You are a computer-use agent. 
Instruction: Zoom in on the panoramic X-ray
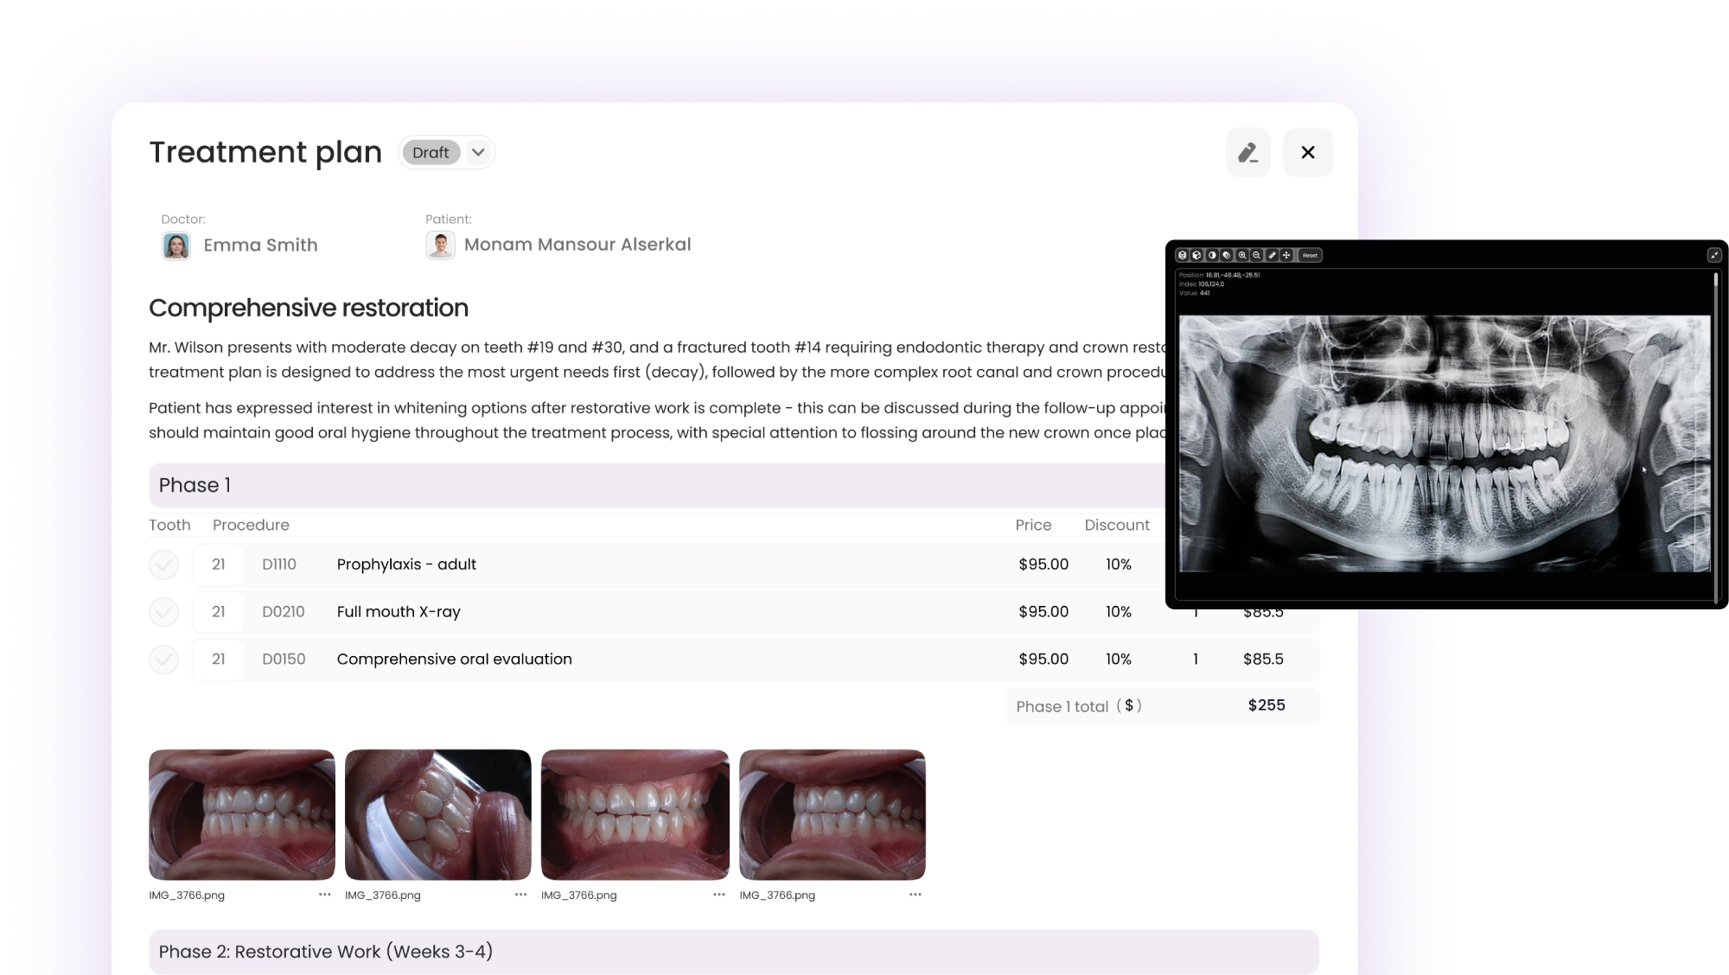click(x=1241, y=256)
